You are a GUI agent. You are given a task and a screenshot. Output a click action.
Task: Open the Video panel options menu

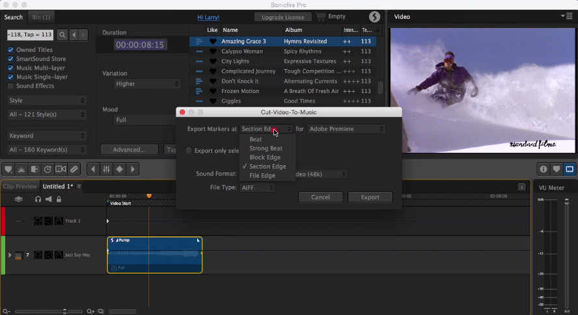tap(566, 16)
